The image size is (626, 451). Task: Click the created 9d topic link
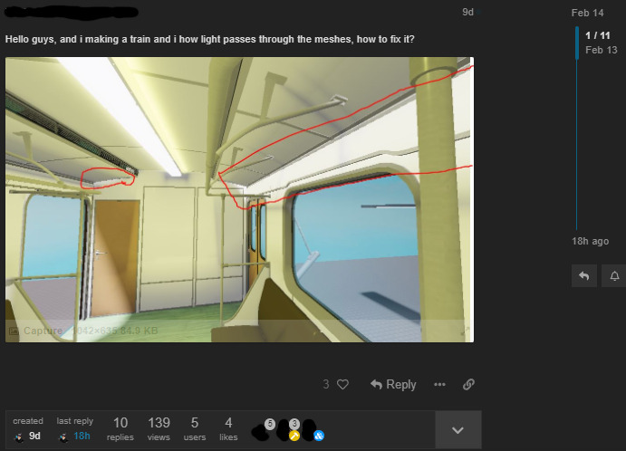[27, 429]
